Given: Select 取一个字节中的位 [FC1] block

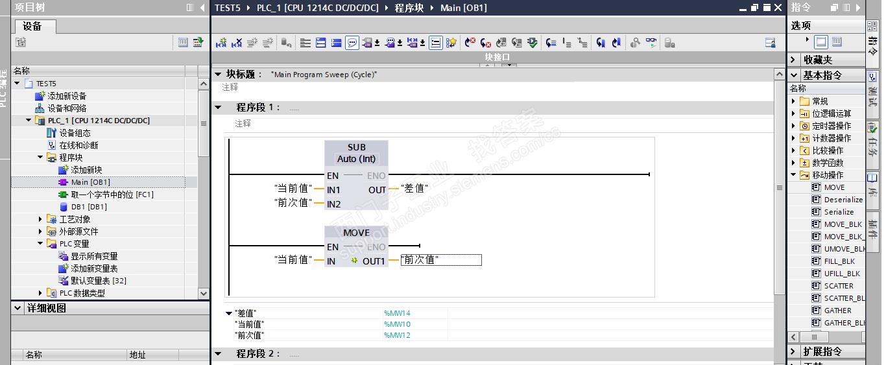Looking at the screenshot, I should (x=112, y=194).
